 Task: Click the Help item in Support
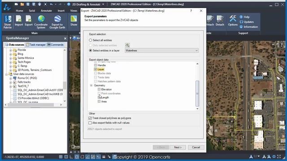[x=244, y=17]
